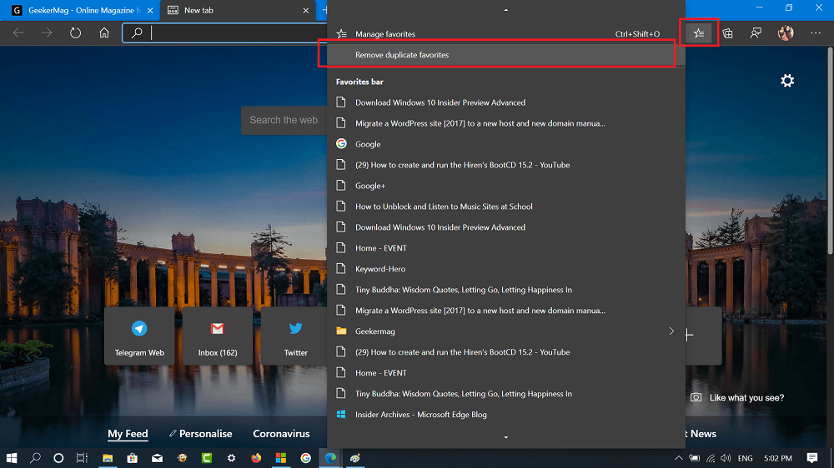Show hidden system tray icons

tap(679, 458)
